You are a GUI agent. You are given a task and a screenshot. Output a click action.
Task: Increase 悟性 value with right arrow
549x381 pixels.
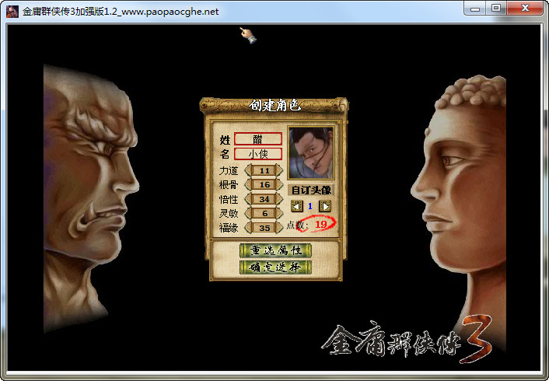279,199
